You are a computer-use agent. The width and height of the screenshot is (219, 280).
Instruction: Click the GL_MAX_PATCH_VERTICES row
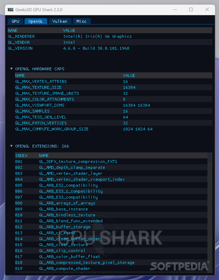point(114,123)
